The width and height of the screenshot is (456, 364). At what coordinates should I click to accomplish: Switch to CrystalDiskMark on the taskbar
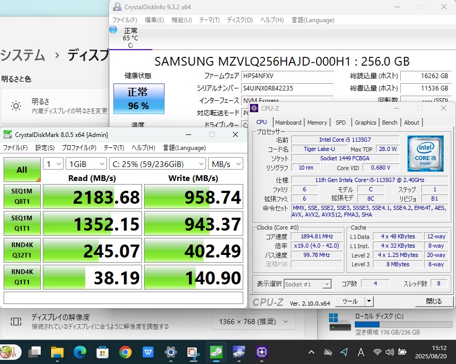(x=216, y=352)
